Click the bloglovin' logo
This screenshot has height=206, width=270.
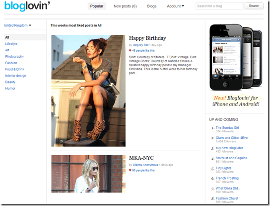(27, 6)
